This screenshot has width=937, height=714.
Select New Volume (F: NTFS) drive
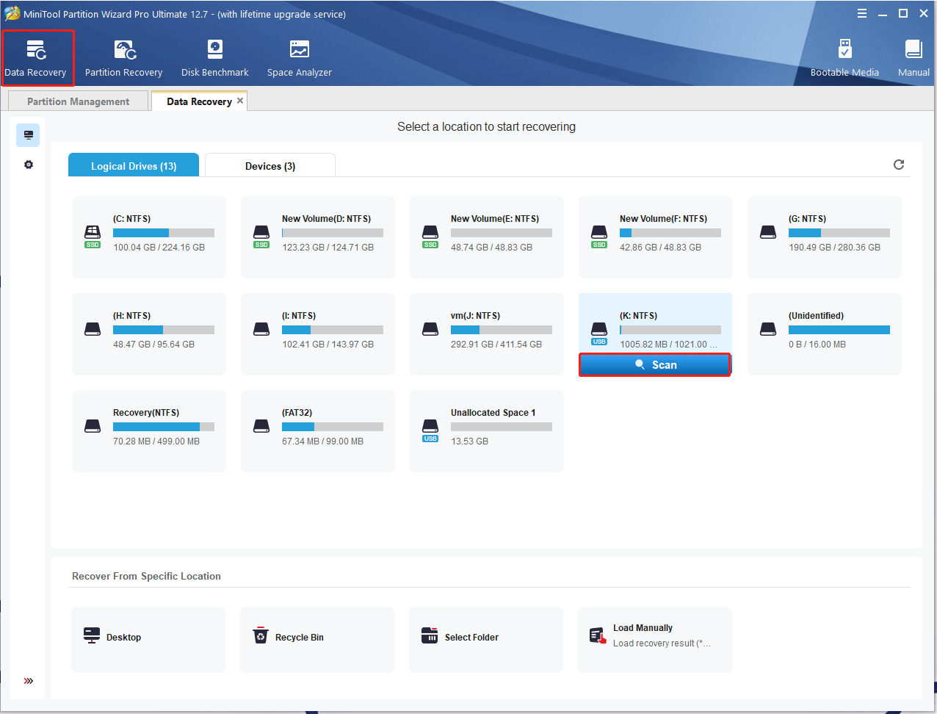pos(656,237)
